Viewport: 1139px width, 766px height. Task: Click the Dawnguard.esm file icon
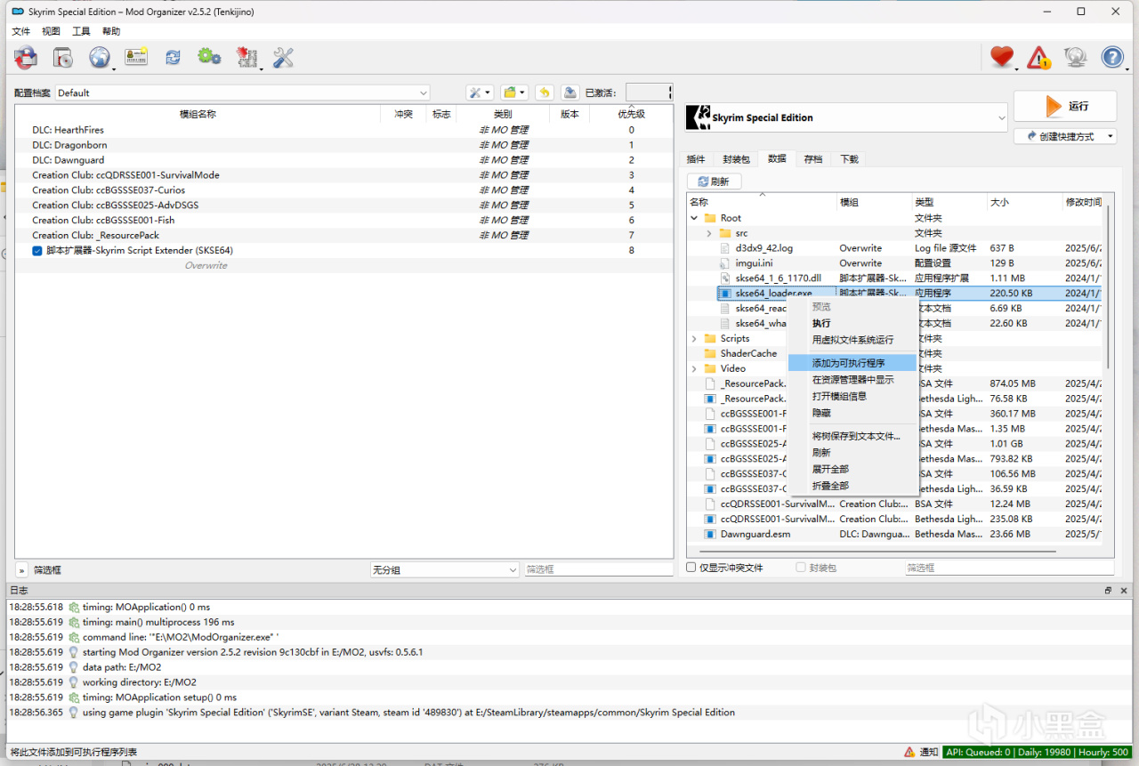tap(710, 534)
